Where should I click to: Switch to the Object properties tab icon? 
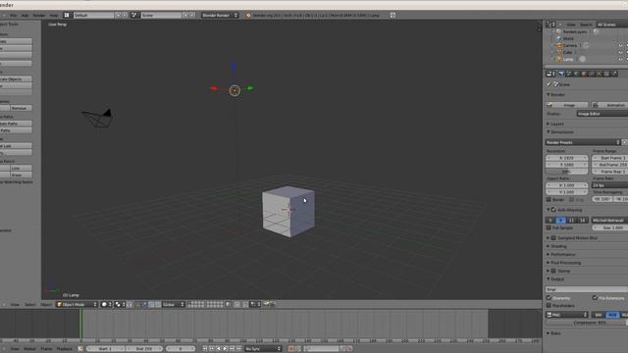(x=585, y=74)
